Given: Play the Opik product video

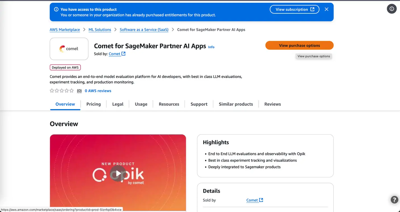Looking at the screenshot, I should click(x=118, y=173).
